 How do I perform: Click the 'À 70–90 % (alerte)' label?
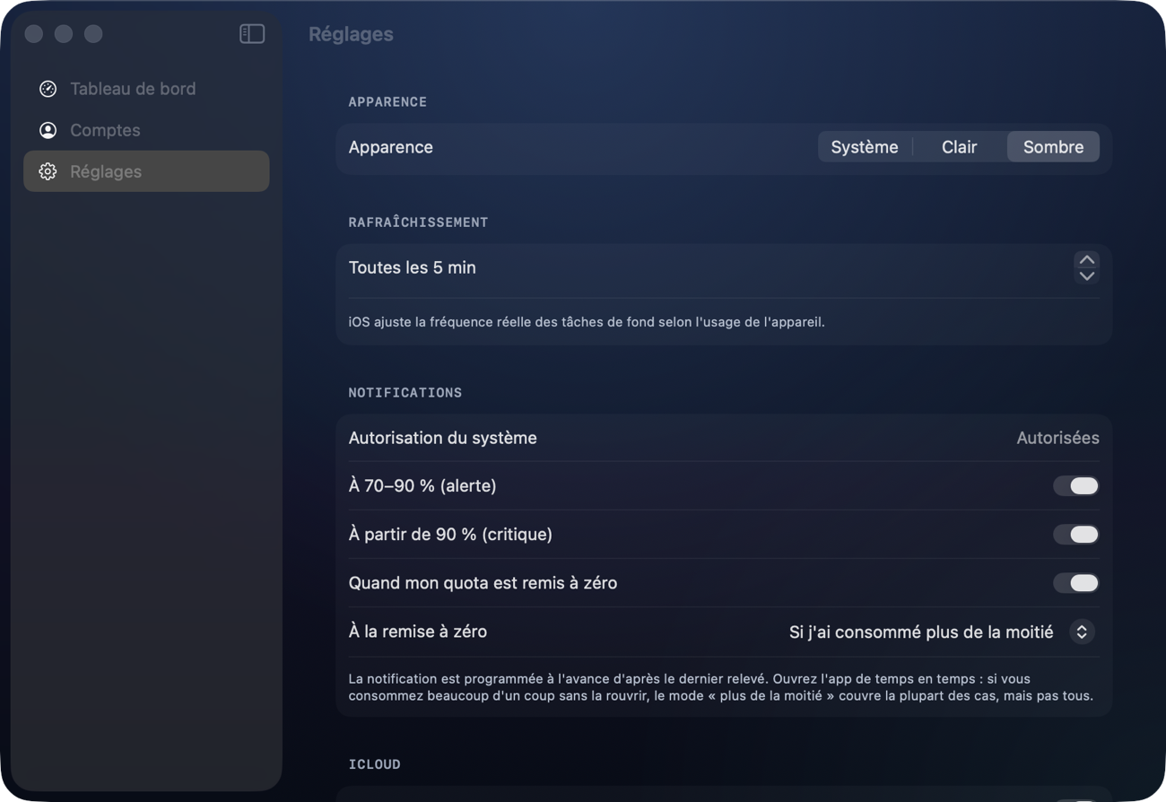pyautogui.click(x=422, y=486)
